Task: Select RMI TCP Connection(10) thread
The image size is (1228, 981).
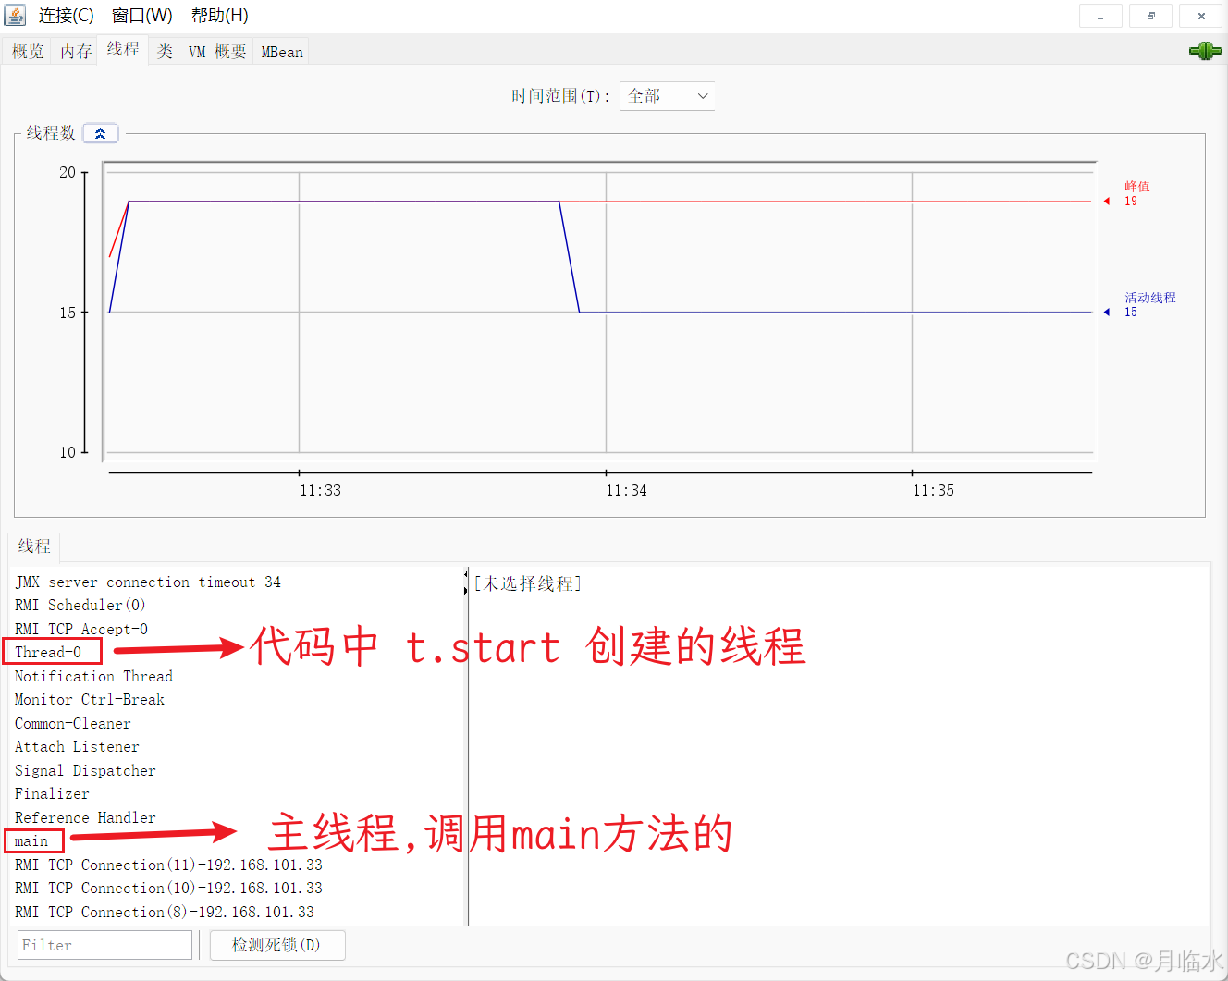Action: pyautogui.click(x=168, y=888)
